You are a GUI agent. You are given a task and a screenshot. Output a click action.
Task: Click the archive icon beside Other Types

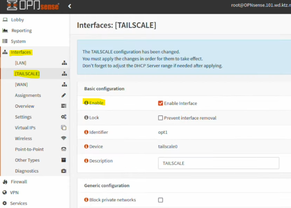click(64, 160)
